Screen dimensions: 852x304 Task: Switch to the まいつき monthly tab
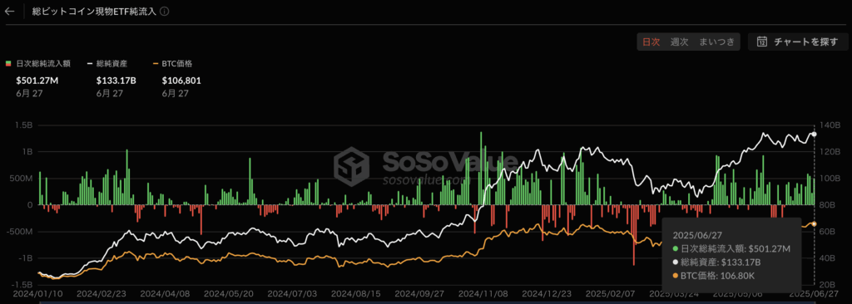click(x=716, y=42)
